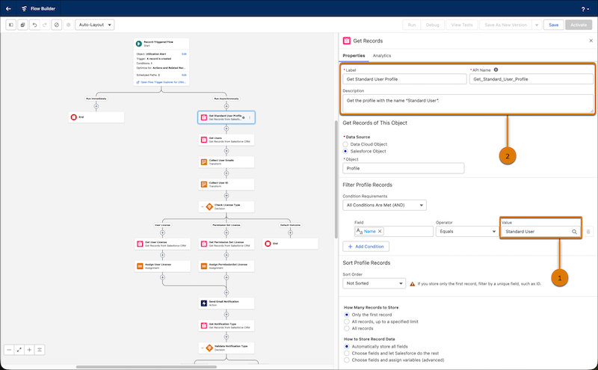Open the Sort Order dropdown
The height and width of the screenshot is (370, 598).
click(374, 283)
